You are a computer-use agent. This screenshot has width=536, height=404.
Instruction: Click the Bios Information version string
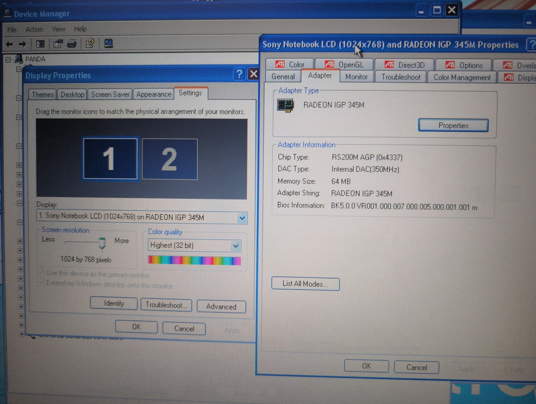(x=404, y=207)
